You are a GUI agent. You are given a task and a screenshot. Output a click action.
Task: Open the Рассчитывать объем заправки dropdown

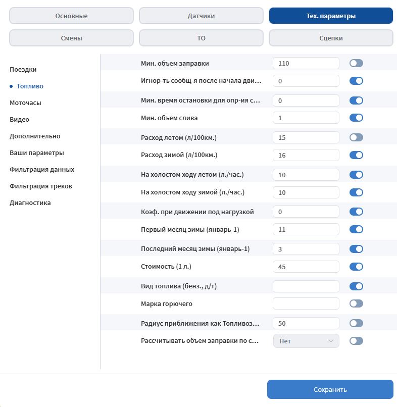pos(306,341)
